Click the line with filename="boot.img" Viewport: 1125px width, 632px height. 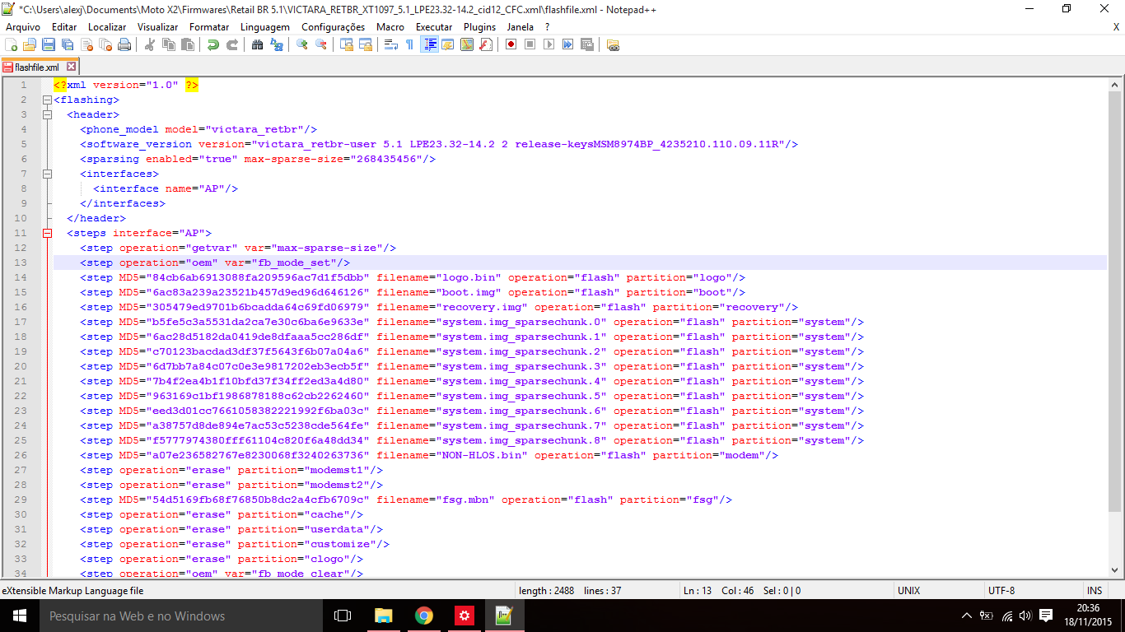(x=413, y=292)
